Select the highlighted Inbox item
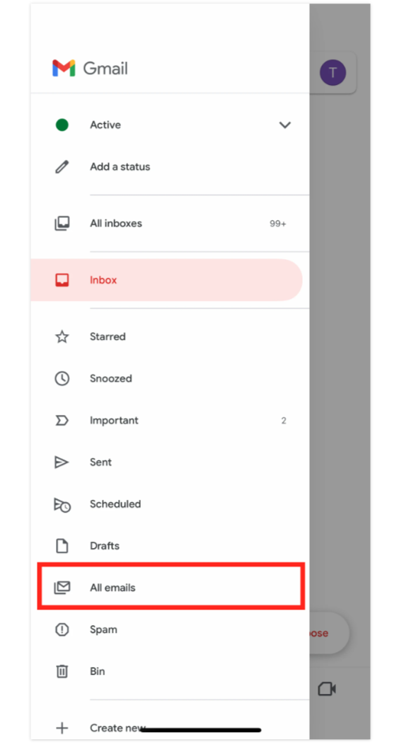 click(x=166, y=280)
